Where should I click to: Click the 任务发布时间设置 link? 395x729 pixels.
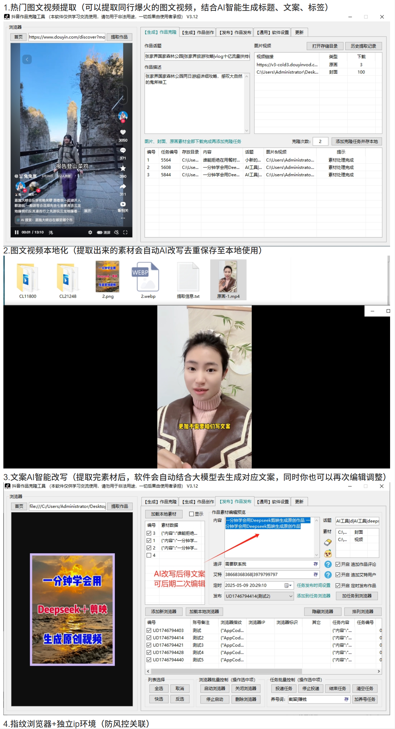(314, 585)
